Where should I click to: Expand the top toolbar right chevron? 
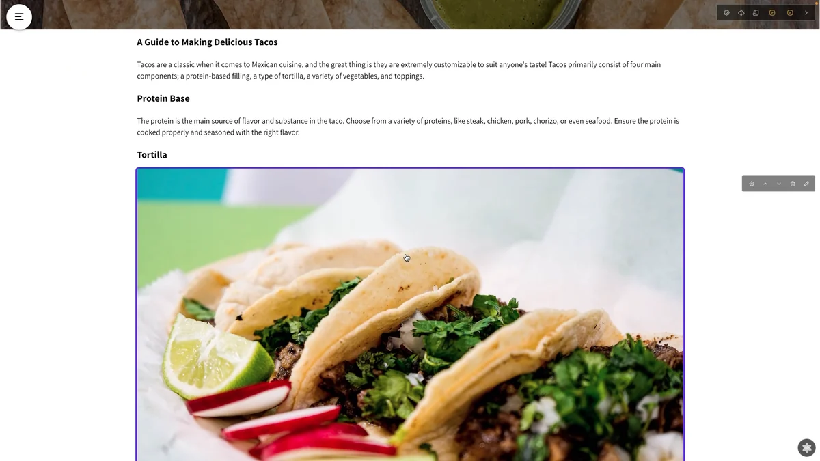(x=806, y=13)
